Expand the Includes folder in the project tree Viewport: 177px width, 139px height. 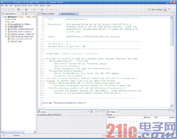coord(6,19)
